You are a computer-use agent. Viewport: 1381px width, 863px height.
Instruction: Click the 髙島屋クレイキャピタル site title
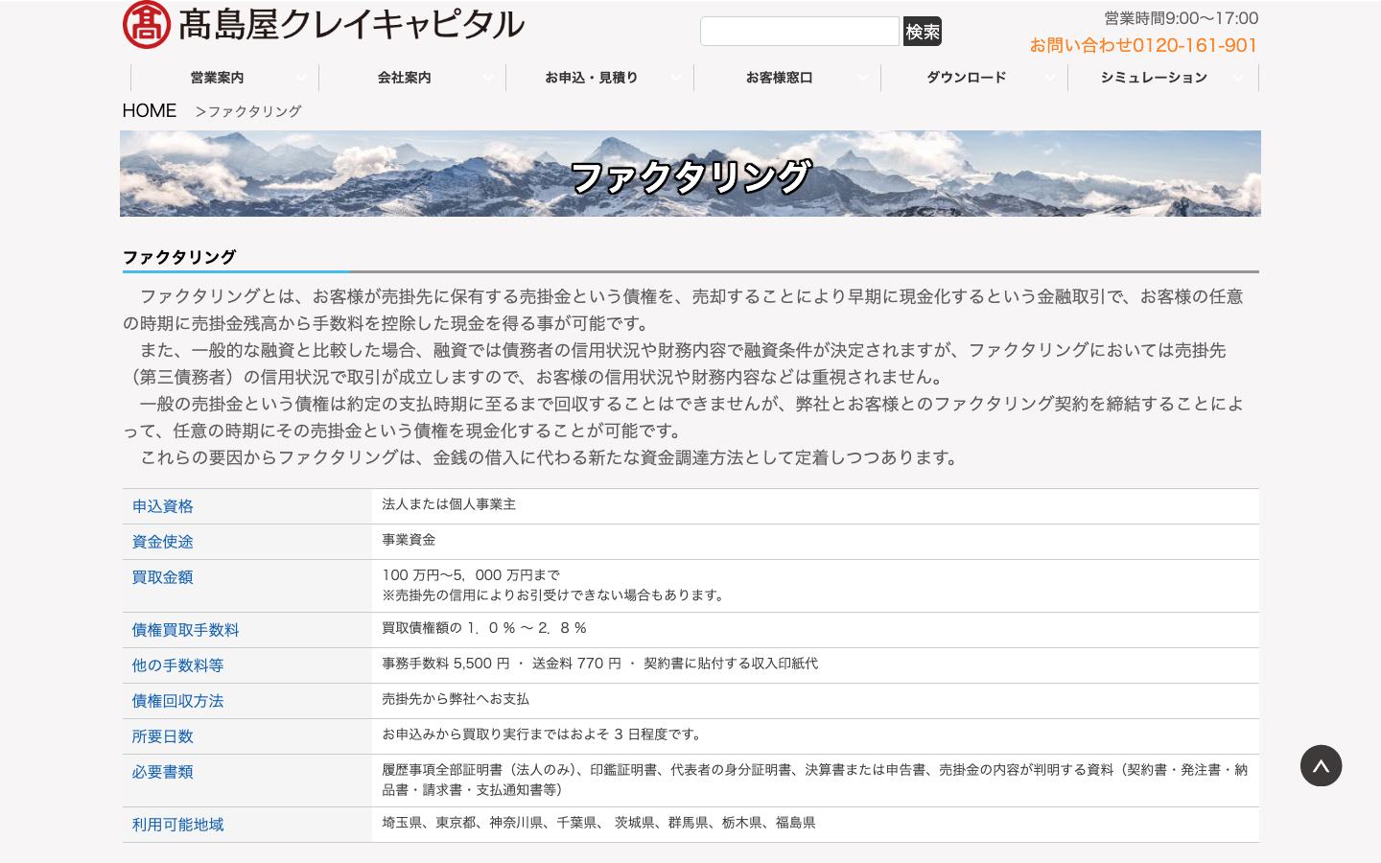(351, 24)
